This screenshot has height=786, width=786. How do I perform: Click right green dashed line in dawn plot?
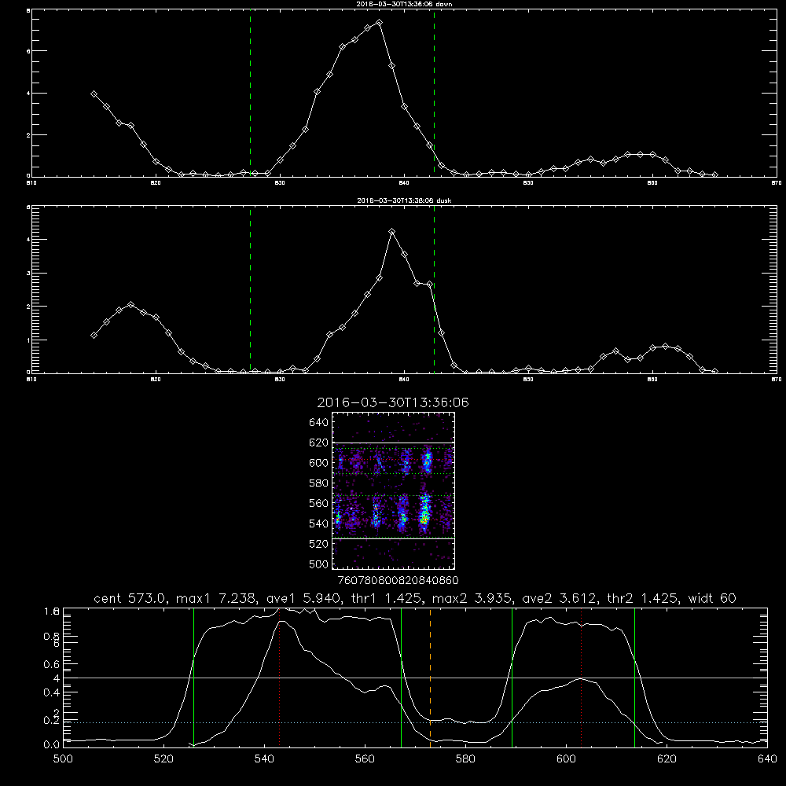pos(434,94)
